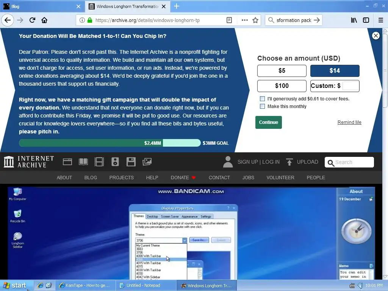Toggle reader view icon
Viewport: 388px width, 291px height.
229,20
